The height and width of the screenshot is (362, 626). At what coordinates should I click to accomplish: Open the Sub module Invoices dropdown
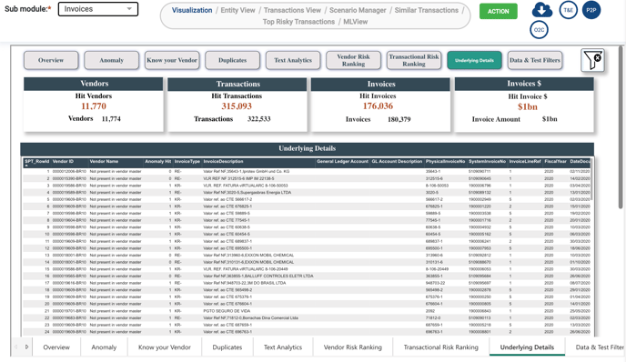(x=98, y=9)
